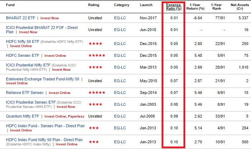Click EQ-LC category in HDFC Index Sensex Plan row

[120, 128]
